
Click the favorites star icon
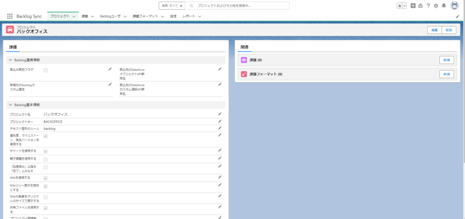point(400,5)
